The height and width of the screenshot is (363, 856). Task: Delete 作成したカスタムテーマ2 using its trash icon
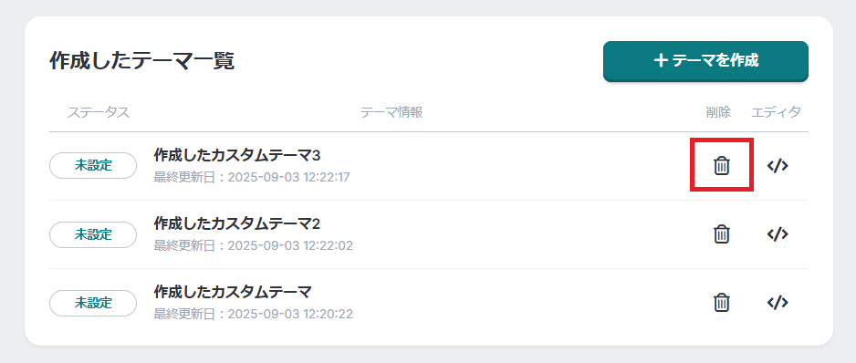[722, 233]
